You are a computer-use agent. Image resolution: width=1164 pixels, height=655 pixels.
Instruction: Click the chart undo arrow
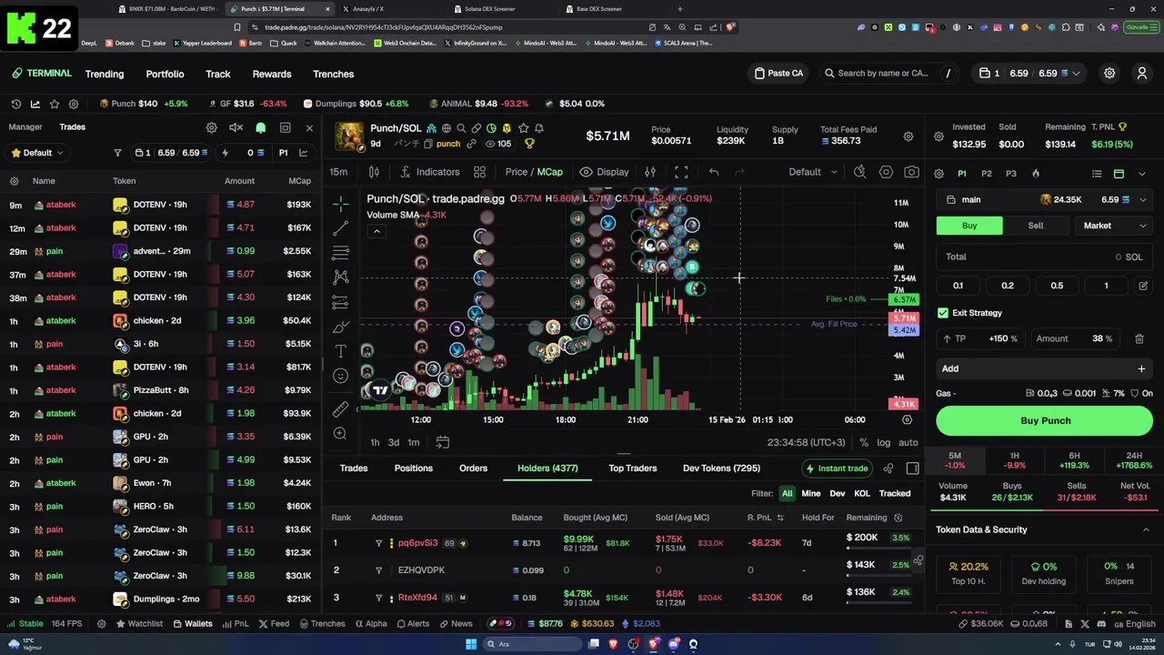[714, 172]
